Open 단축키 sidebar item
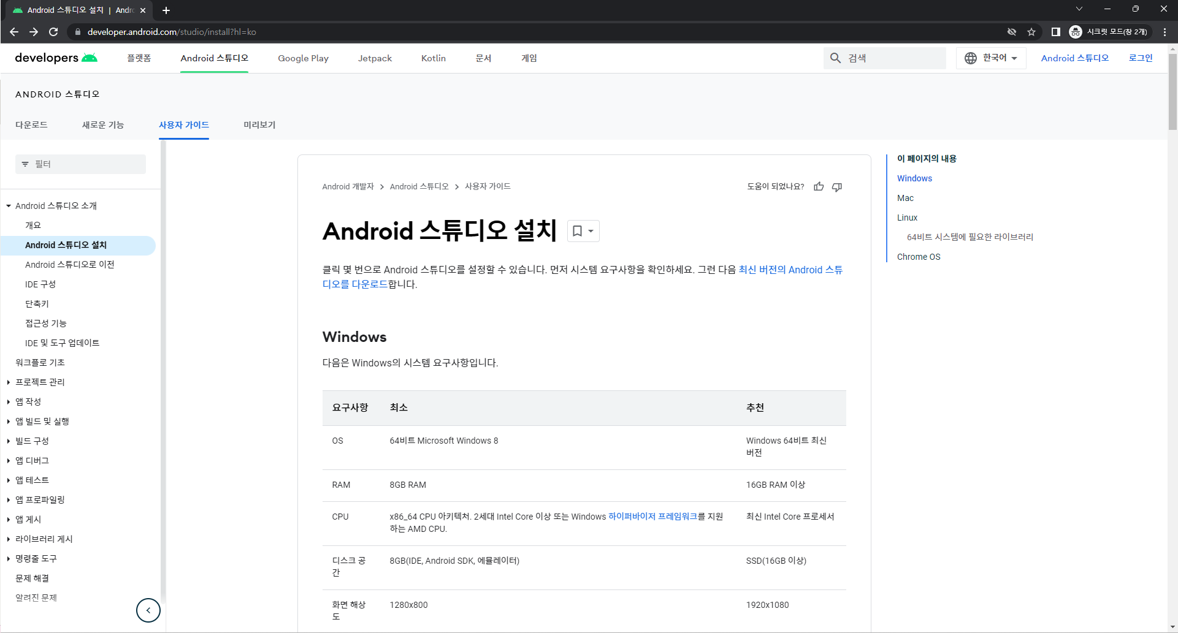This screenshot has height=633, width=1178. coord(37,304)
